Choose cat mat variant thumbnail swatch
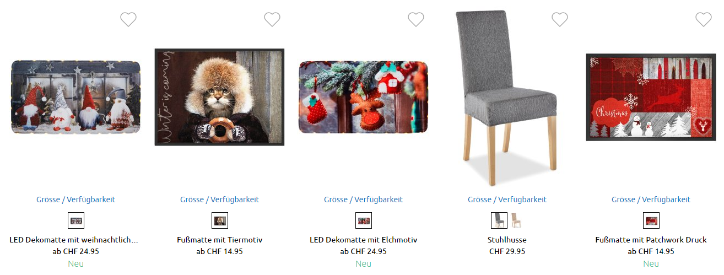Screen dimensions: 724x275 [220, 220]
